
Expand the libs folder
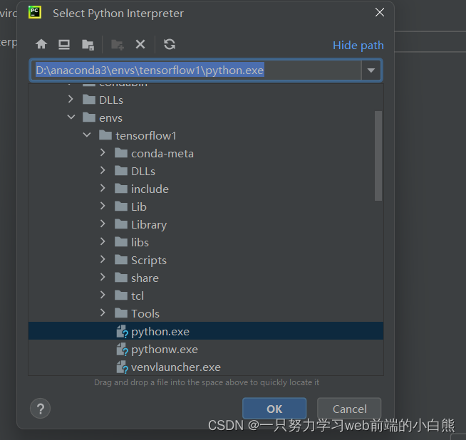point(103,241)
